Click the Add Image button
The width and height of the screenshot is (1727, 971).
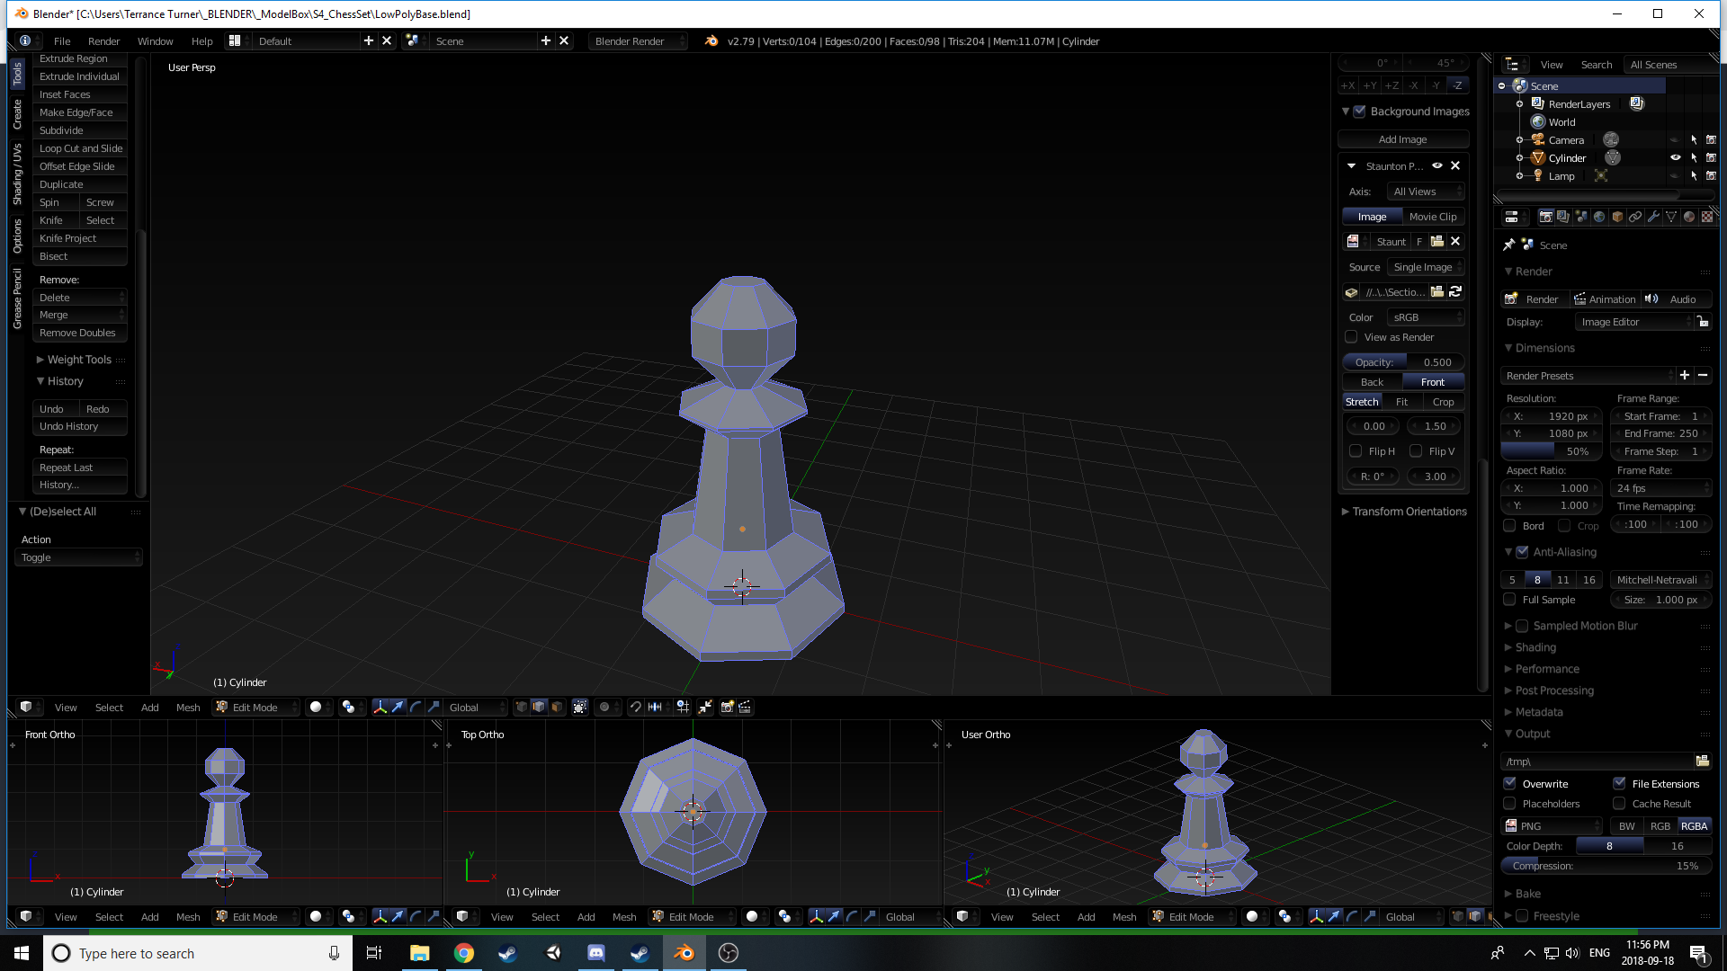point(1403,139)
